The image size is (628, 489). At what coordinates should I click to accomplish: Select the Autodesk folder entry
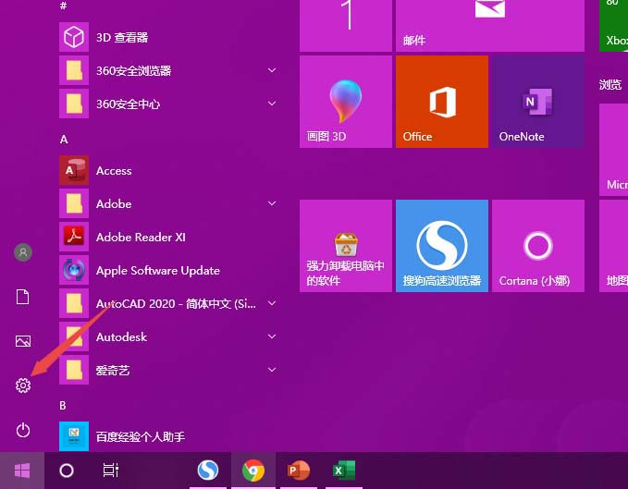(x=168, y=336)
